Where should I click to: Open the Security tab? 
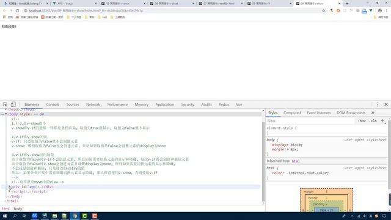(188, 105)
